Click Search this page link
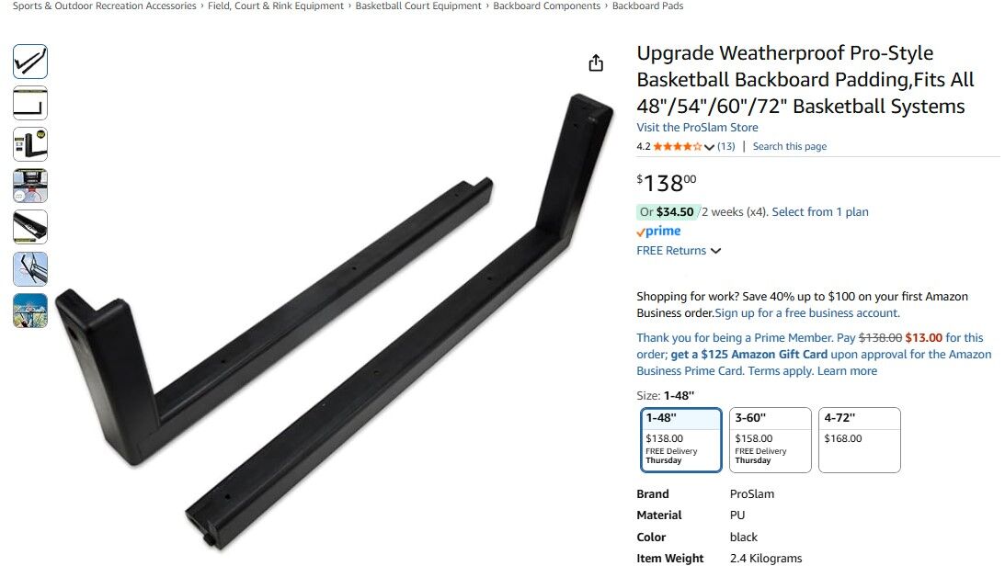Viewport: 1005px width, 566px height. click(790, 147)
